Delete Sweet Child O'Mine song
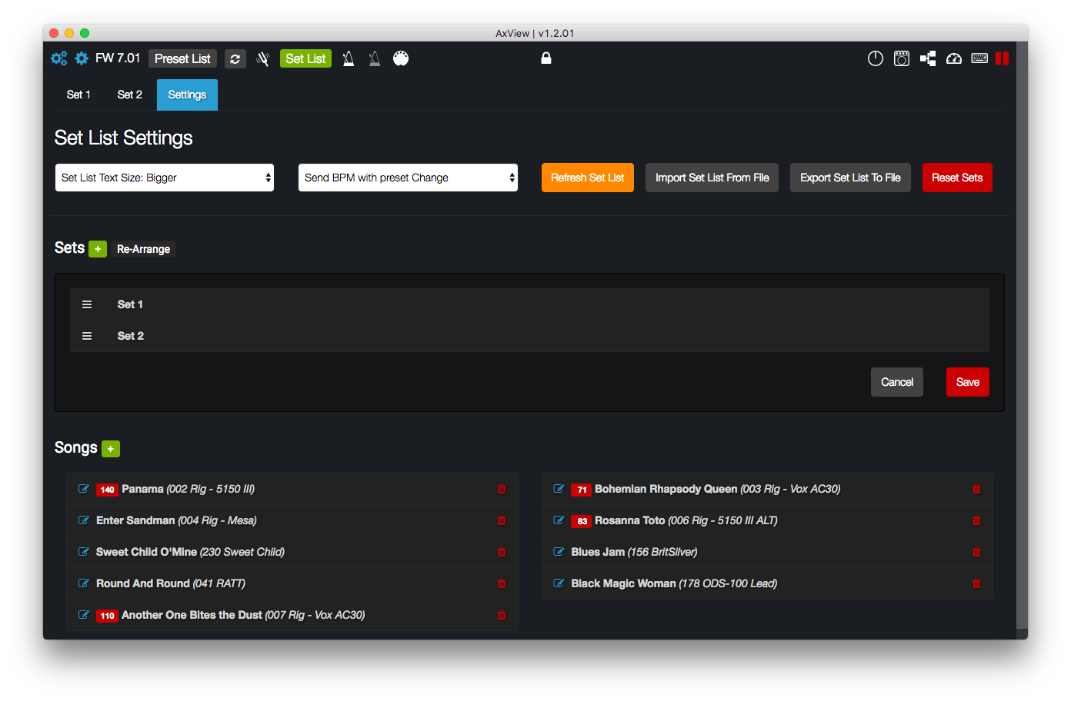The image size is (1071, 701). [x=502, y=552]
